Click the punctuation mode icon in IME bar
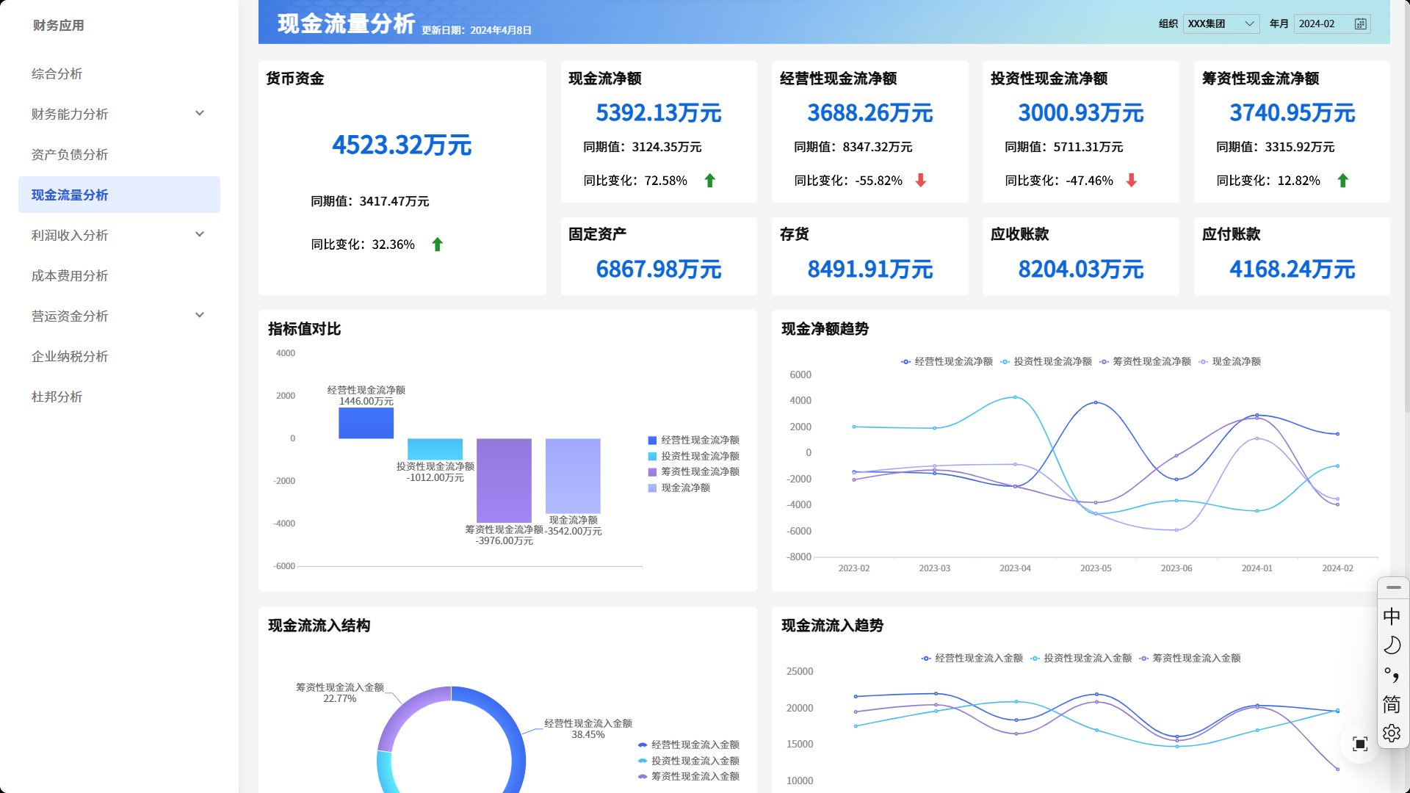The width and height of the screenshot is (1410, 793). (x=1392, y=675)
